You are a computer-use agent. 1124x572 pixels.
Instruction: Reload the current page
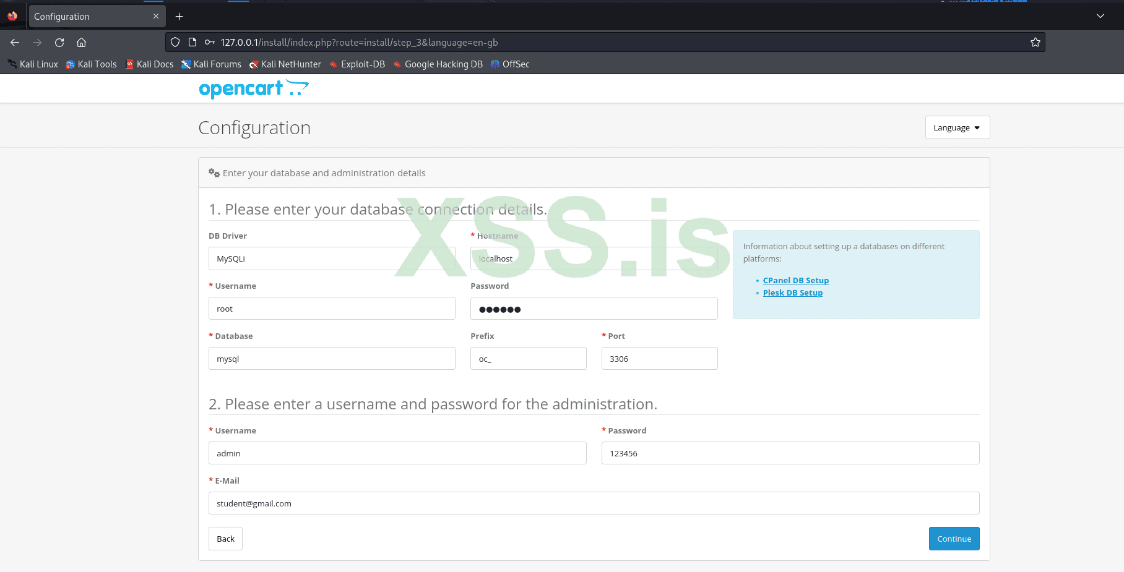coord(59,42)
